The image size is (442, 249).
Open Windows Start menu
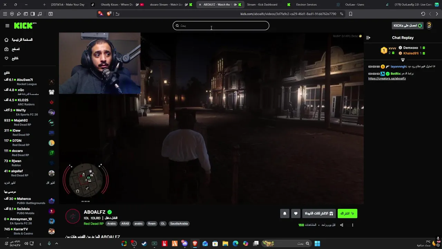click(x=317, y=243)
